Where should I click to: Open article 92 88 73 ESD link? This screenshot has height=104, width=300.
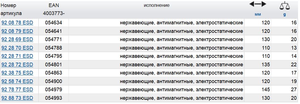point(17,98)
